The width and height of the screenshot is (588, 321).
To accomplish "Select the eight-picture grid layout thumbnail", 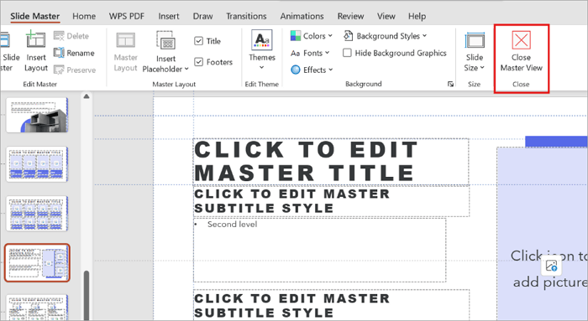I will tap(37, 214).
